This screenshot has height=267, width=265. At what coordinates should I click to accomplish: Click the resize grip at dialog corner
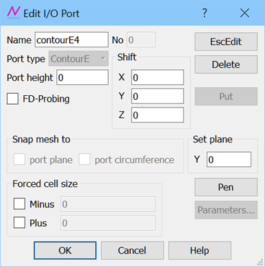260,262
